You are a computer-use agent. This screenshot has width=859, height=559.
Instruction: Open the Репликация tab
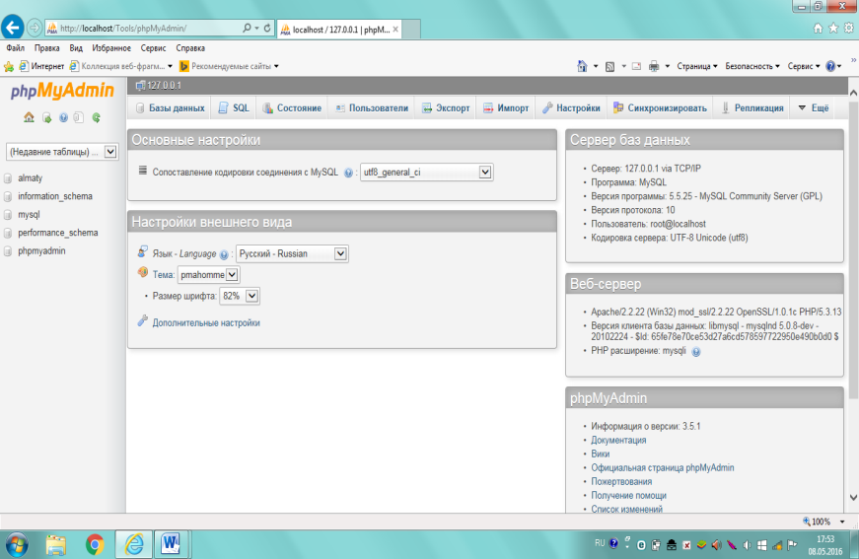752,107
